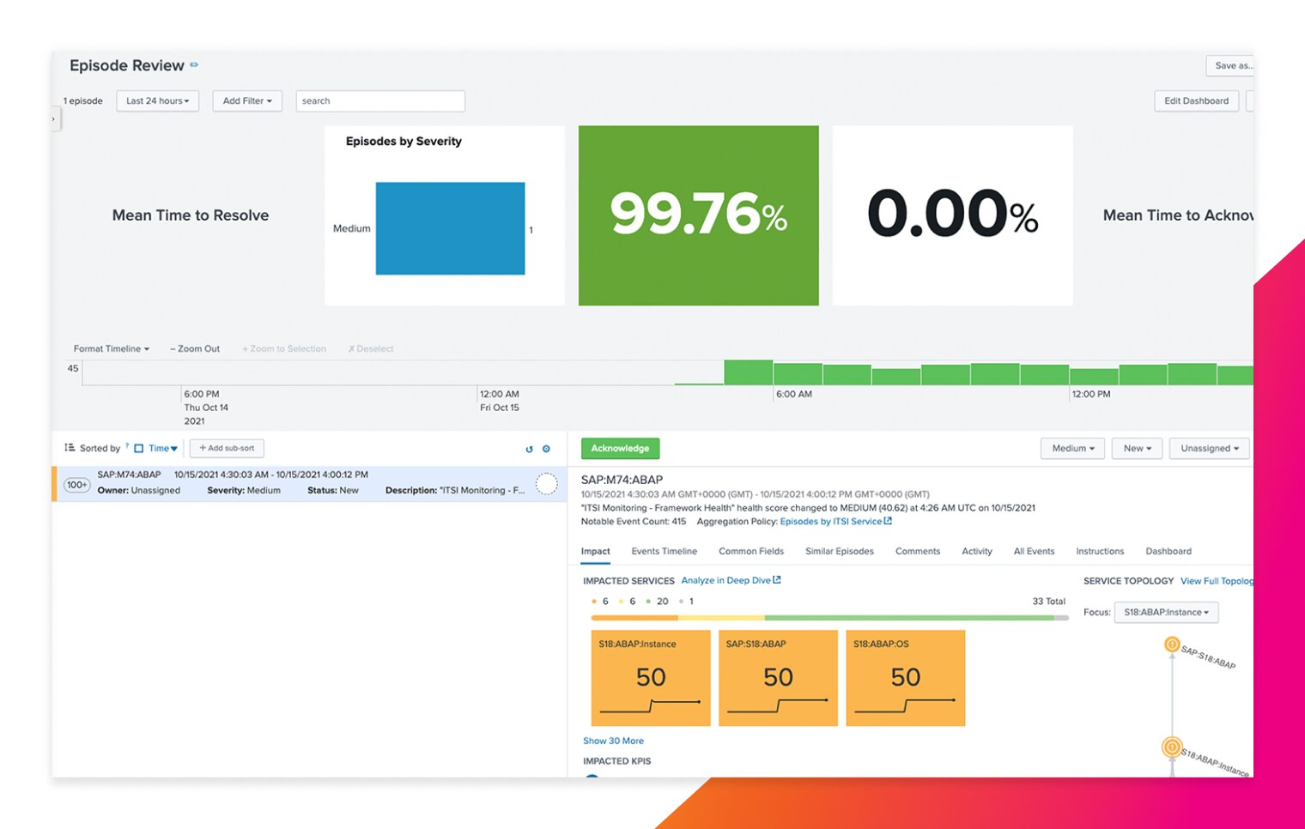Select the SAP:M74:ABAP episode row circle
This screenshot has width=1305, height=829.
point(547,483)
